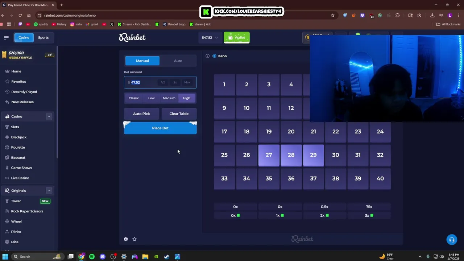Collapse the Casino sidebar section
This screenshot has height=261, width=464.
(49, 116)
